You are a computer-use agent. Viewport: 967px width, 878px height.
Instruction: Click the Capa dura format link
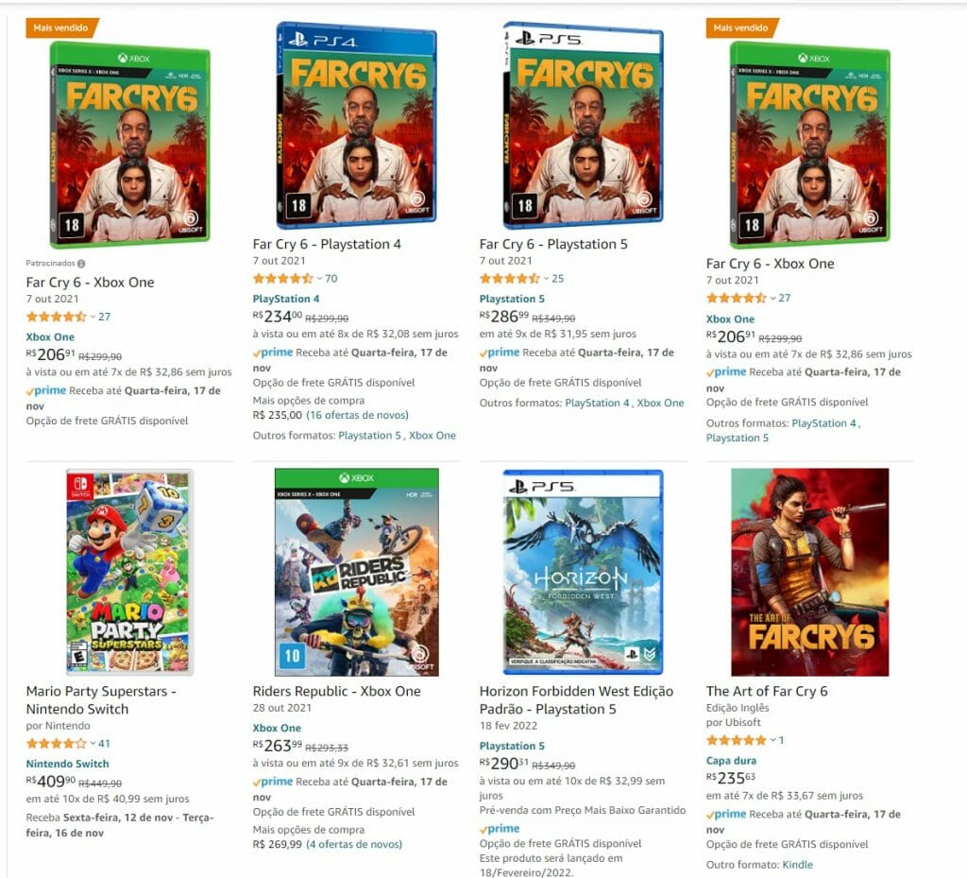click(731, 761)
